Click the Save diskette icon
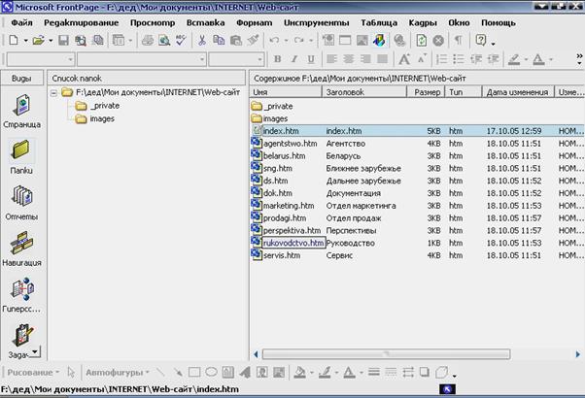The image size is (585, 398). [63, 40]
